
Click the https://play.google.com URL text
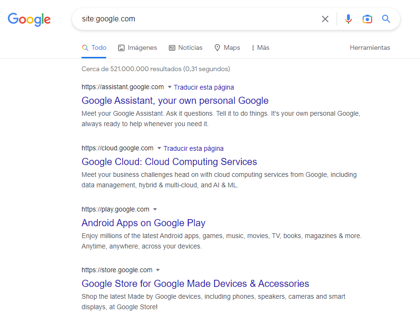116,209
